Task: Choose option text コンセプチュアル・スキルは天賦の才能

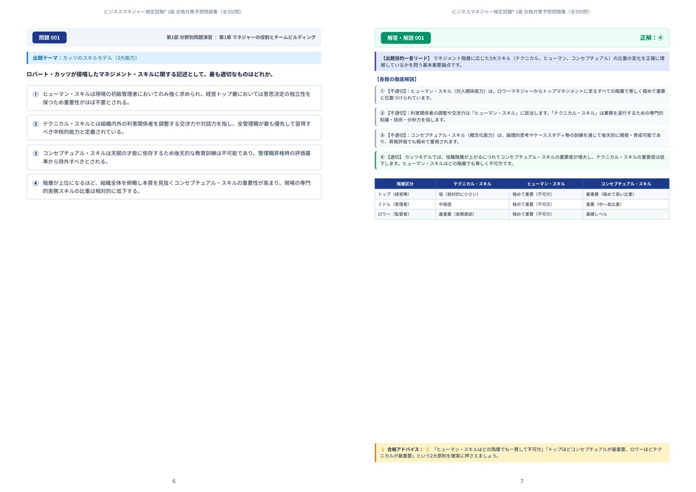Action: click(177, 158)
